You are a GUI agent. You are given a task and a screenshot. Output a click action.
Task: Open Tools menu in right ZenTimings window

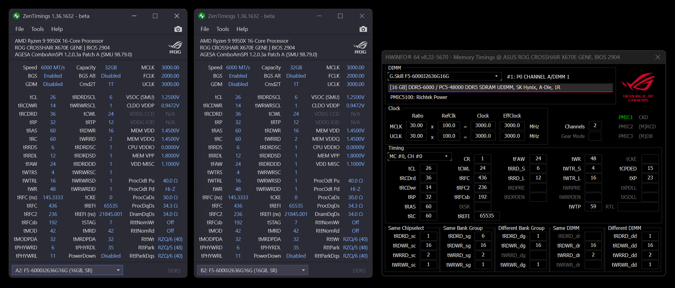tap(223, 29)
